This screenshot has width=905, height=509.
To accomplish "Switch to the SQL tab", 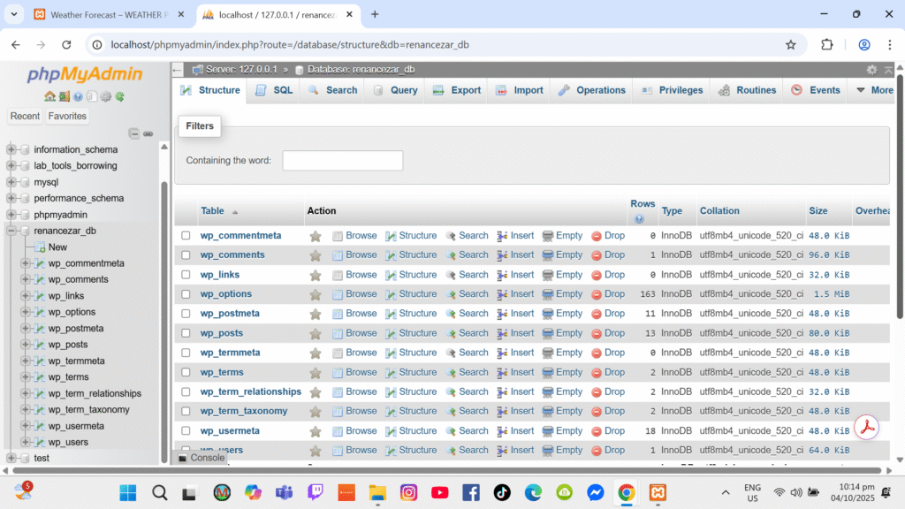I will click(x=274, y=90).
